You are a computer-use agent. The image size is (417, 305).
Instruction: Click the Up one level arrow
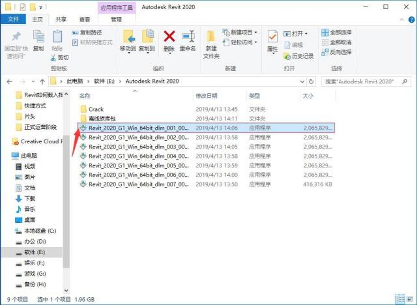(x=42, y=81)
